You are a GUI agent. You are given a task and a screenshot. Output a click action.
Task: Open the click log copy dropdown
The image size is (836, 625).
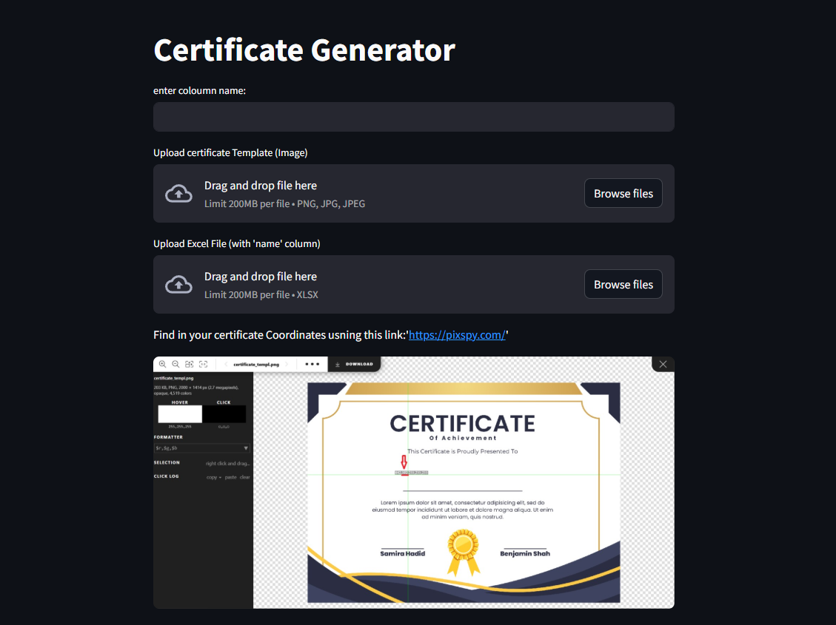click(213, 478)
